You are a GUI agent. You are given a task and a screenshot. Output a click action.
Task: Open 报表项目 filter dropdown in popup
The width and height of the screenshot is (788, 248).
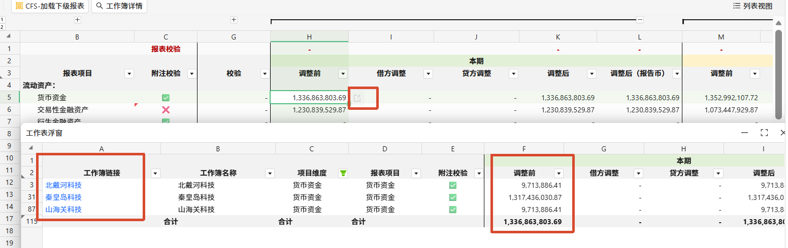[x=416, y=173]
